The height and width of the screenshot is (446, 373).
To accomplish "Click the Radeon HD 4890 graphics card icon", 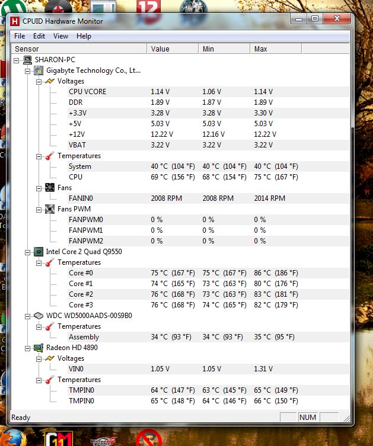I will coord(39,348).
